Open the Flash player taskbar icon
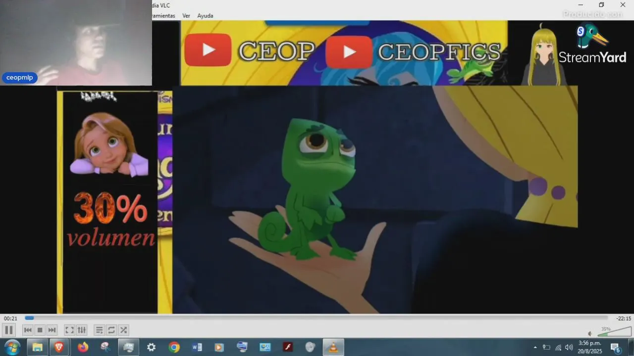634x356 pixels. 288,347
